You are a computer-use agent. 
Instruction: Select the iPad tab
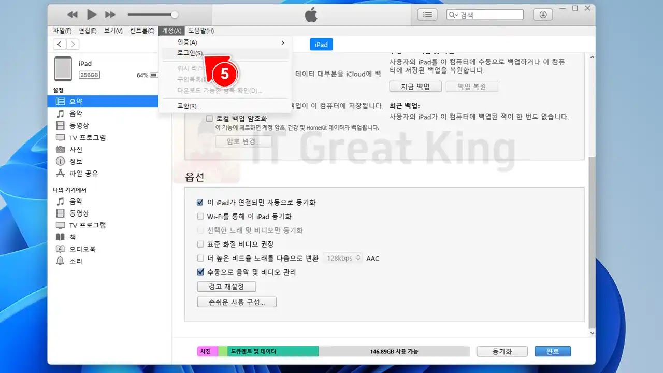tap(321, 45)
